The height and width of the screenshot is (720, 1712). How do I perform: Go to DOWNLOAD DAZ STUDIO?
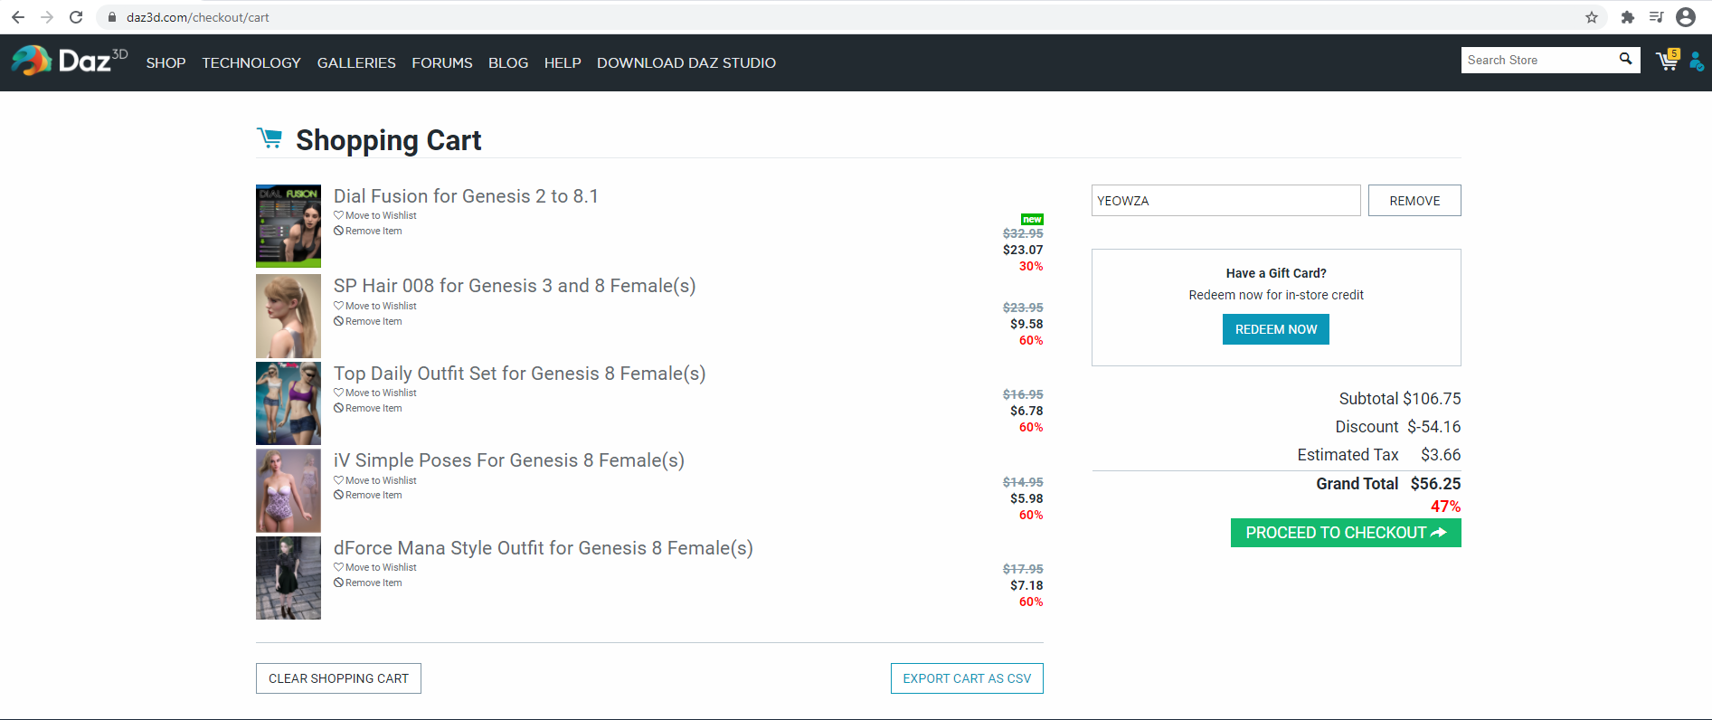(686, 62)
